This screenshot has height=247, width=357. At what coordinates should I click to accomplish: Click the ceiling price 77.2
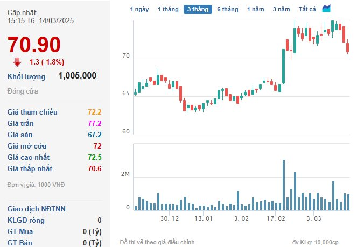[x=95, y=124]
